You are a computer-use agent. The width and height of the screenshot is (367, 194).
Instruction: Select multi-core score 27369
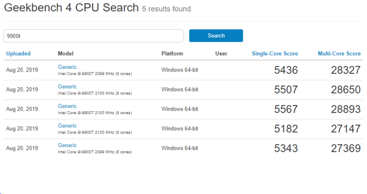point(346,148)
